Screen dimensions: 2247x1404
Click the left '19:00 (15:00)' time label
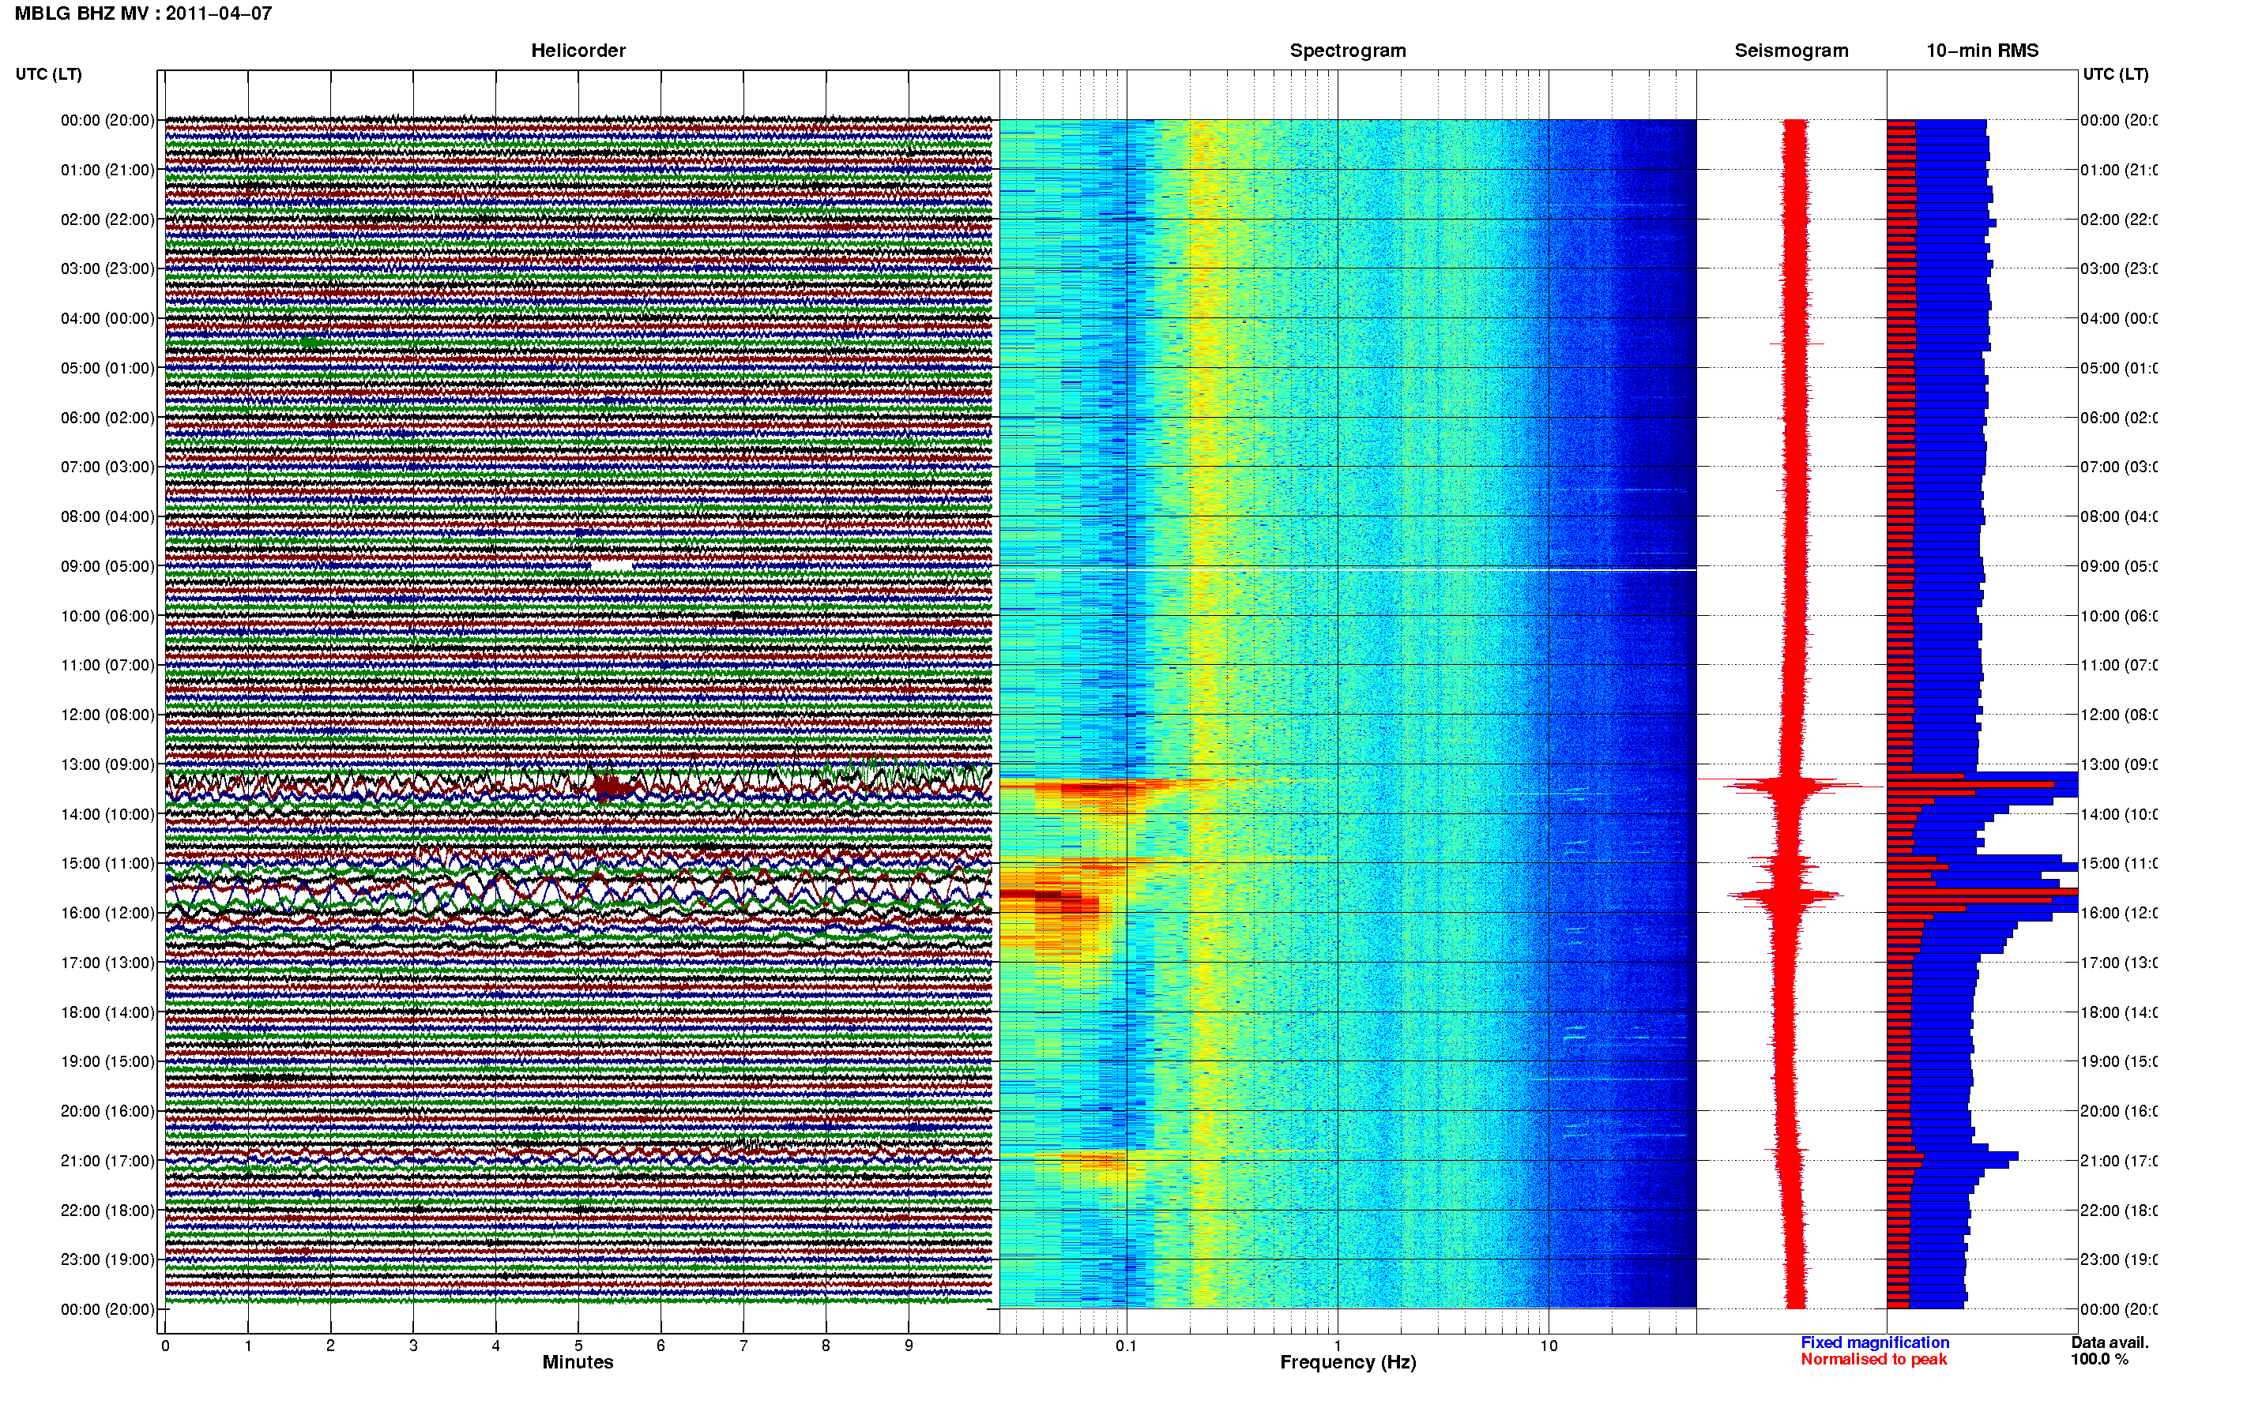107,1061
